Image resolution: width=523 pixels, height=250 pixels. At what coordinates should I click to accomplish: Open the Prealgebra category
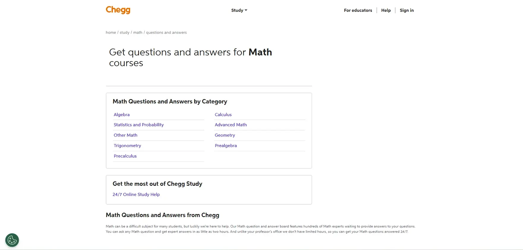coord(226,145)
